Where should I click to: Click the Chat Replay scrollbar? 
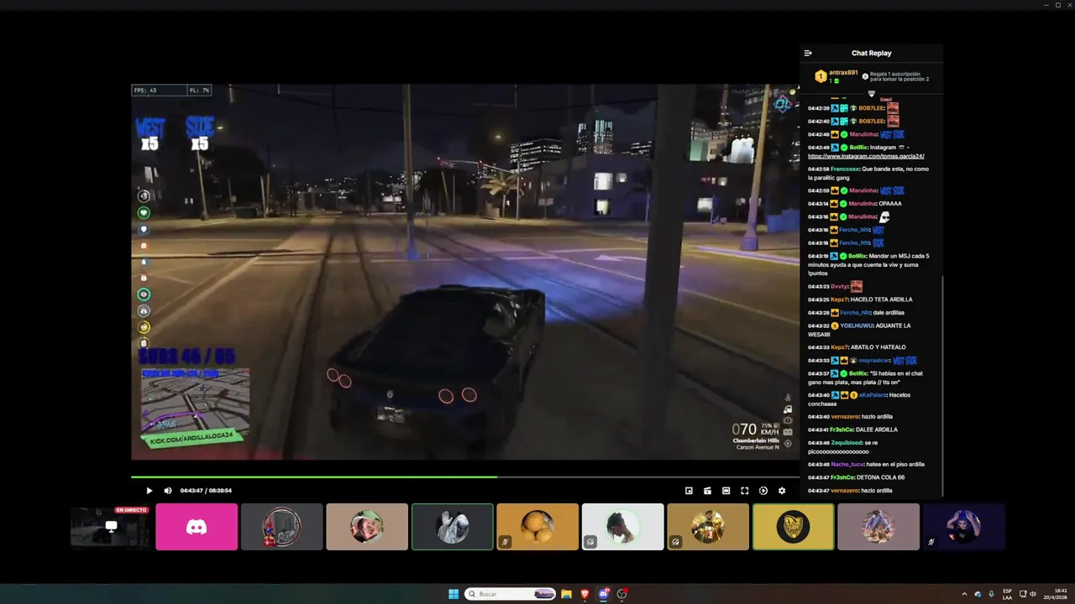942,386
